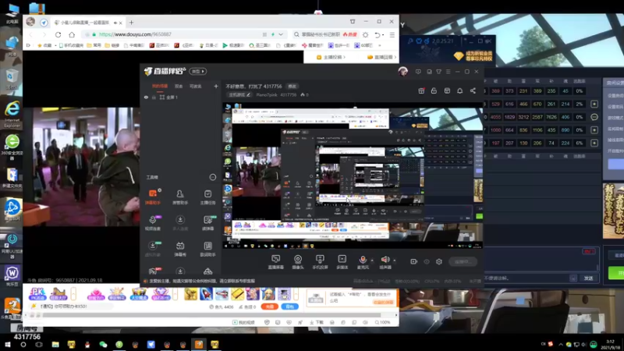The height and width of the screenshot is (351, 624).
Task: Toggle the preview eye icon beside settings
Action: pos(426,261)
